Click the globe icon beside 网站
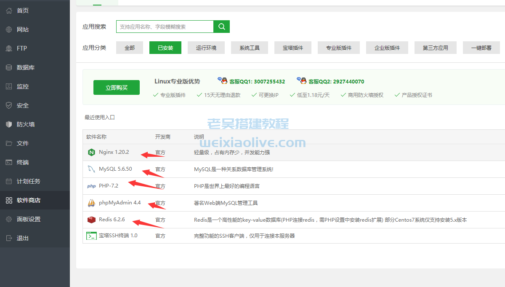The image size is (505, 287). pyautogui.click(x=9, y=30)
